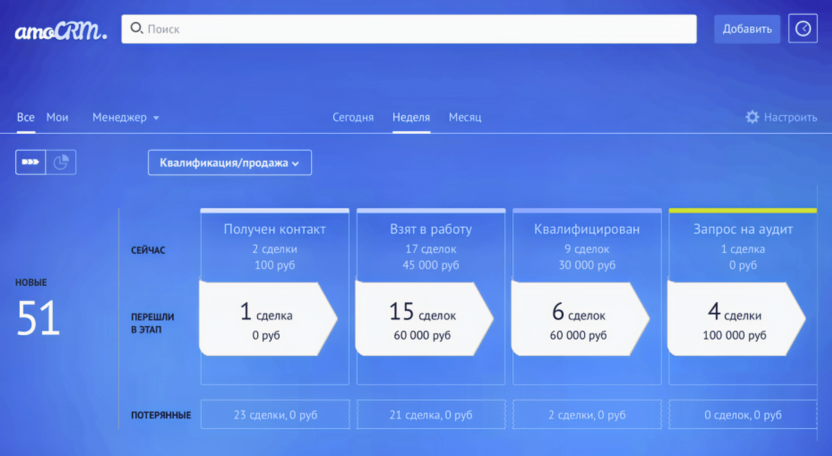Switch period to Сегодня
The height and width of the screenshot is (456, 832).
point(353,117)
